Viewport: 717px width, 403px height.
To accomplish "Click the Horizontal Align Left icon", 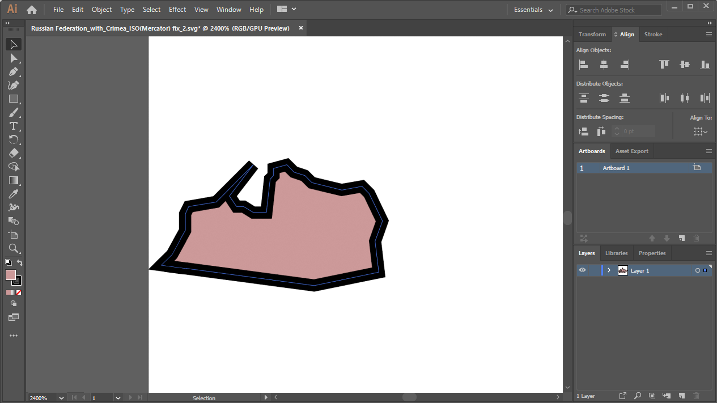I will coord(584,65).
